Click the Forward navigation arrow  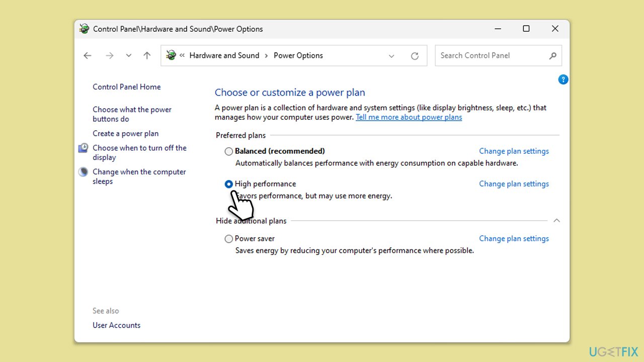tap(109, 56)
